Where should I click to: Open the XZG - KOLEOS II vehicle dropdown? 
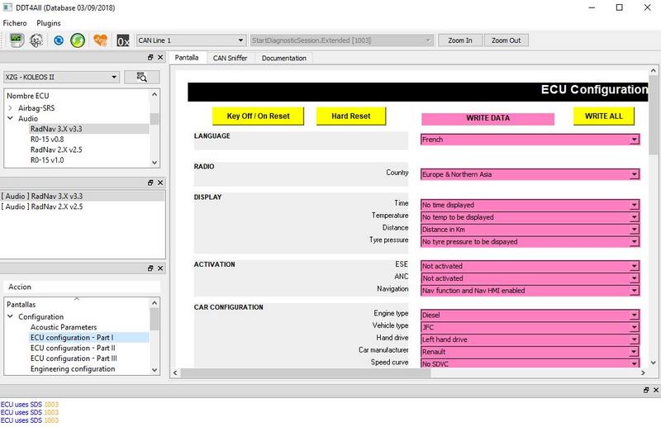(x=61, y=77)
